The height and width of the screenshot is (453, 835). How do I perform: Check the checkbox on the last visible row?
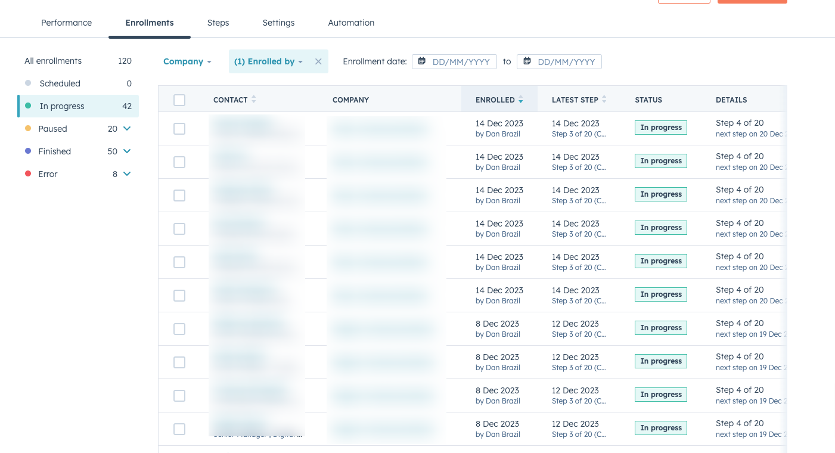[179, 429]
